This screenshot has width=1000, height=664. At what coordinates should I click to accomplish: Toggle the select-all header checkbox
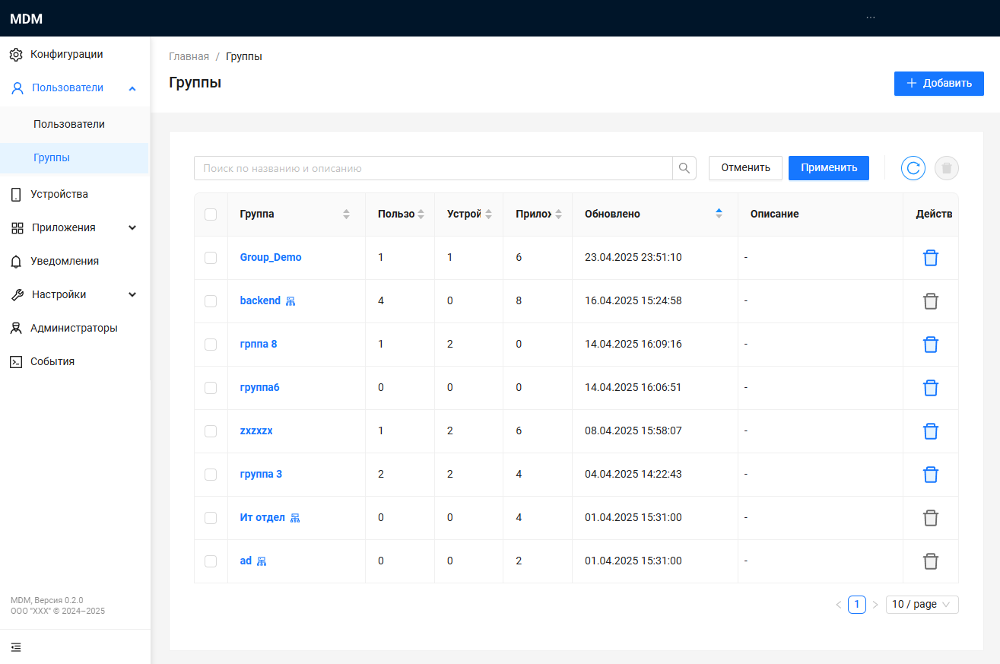(x=211, y=214)
